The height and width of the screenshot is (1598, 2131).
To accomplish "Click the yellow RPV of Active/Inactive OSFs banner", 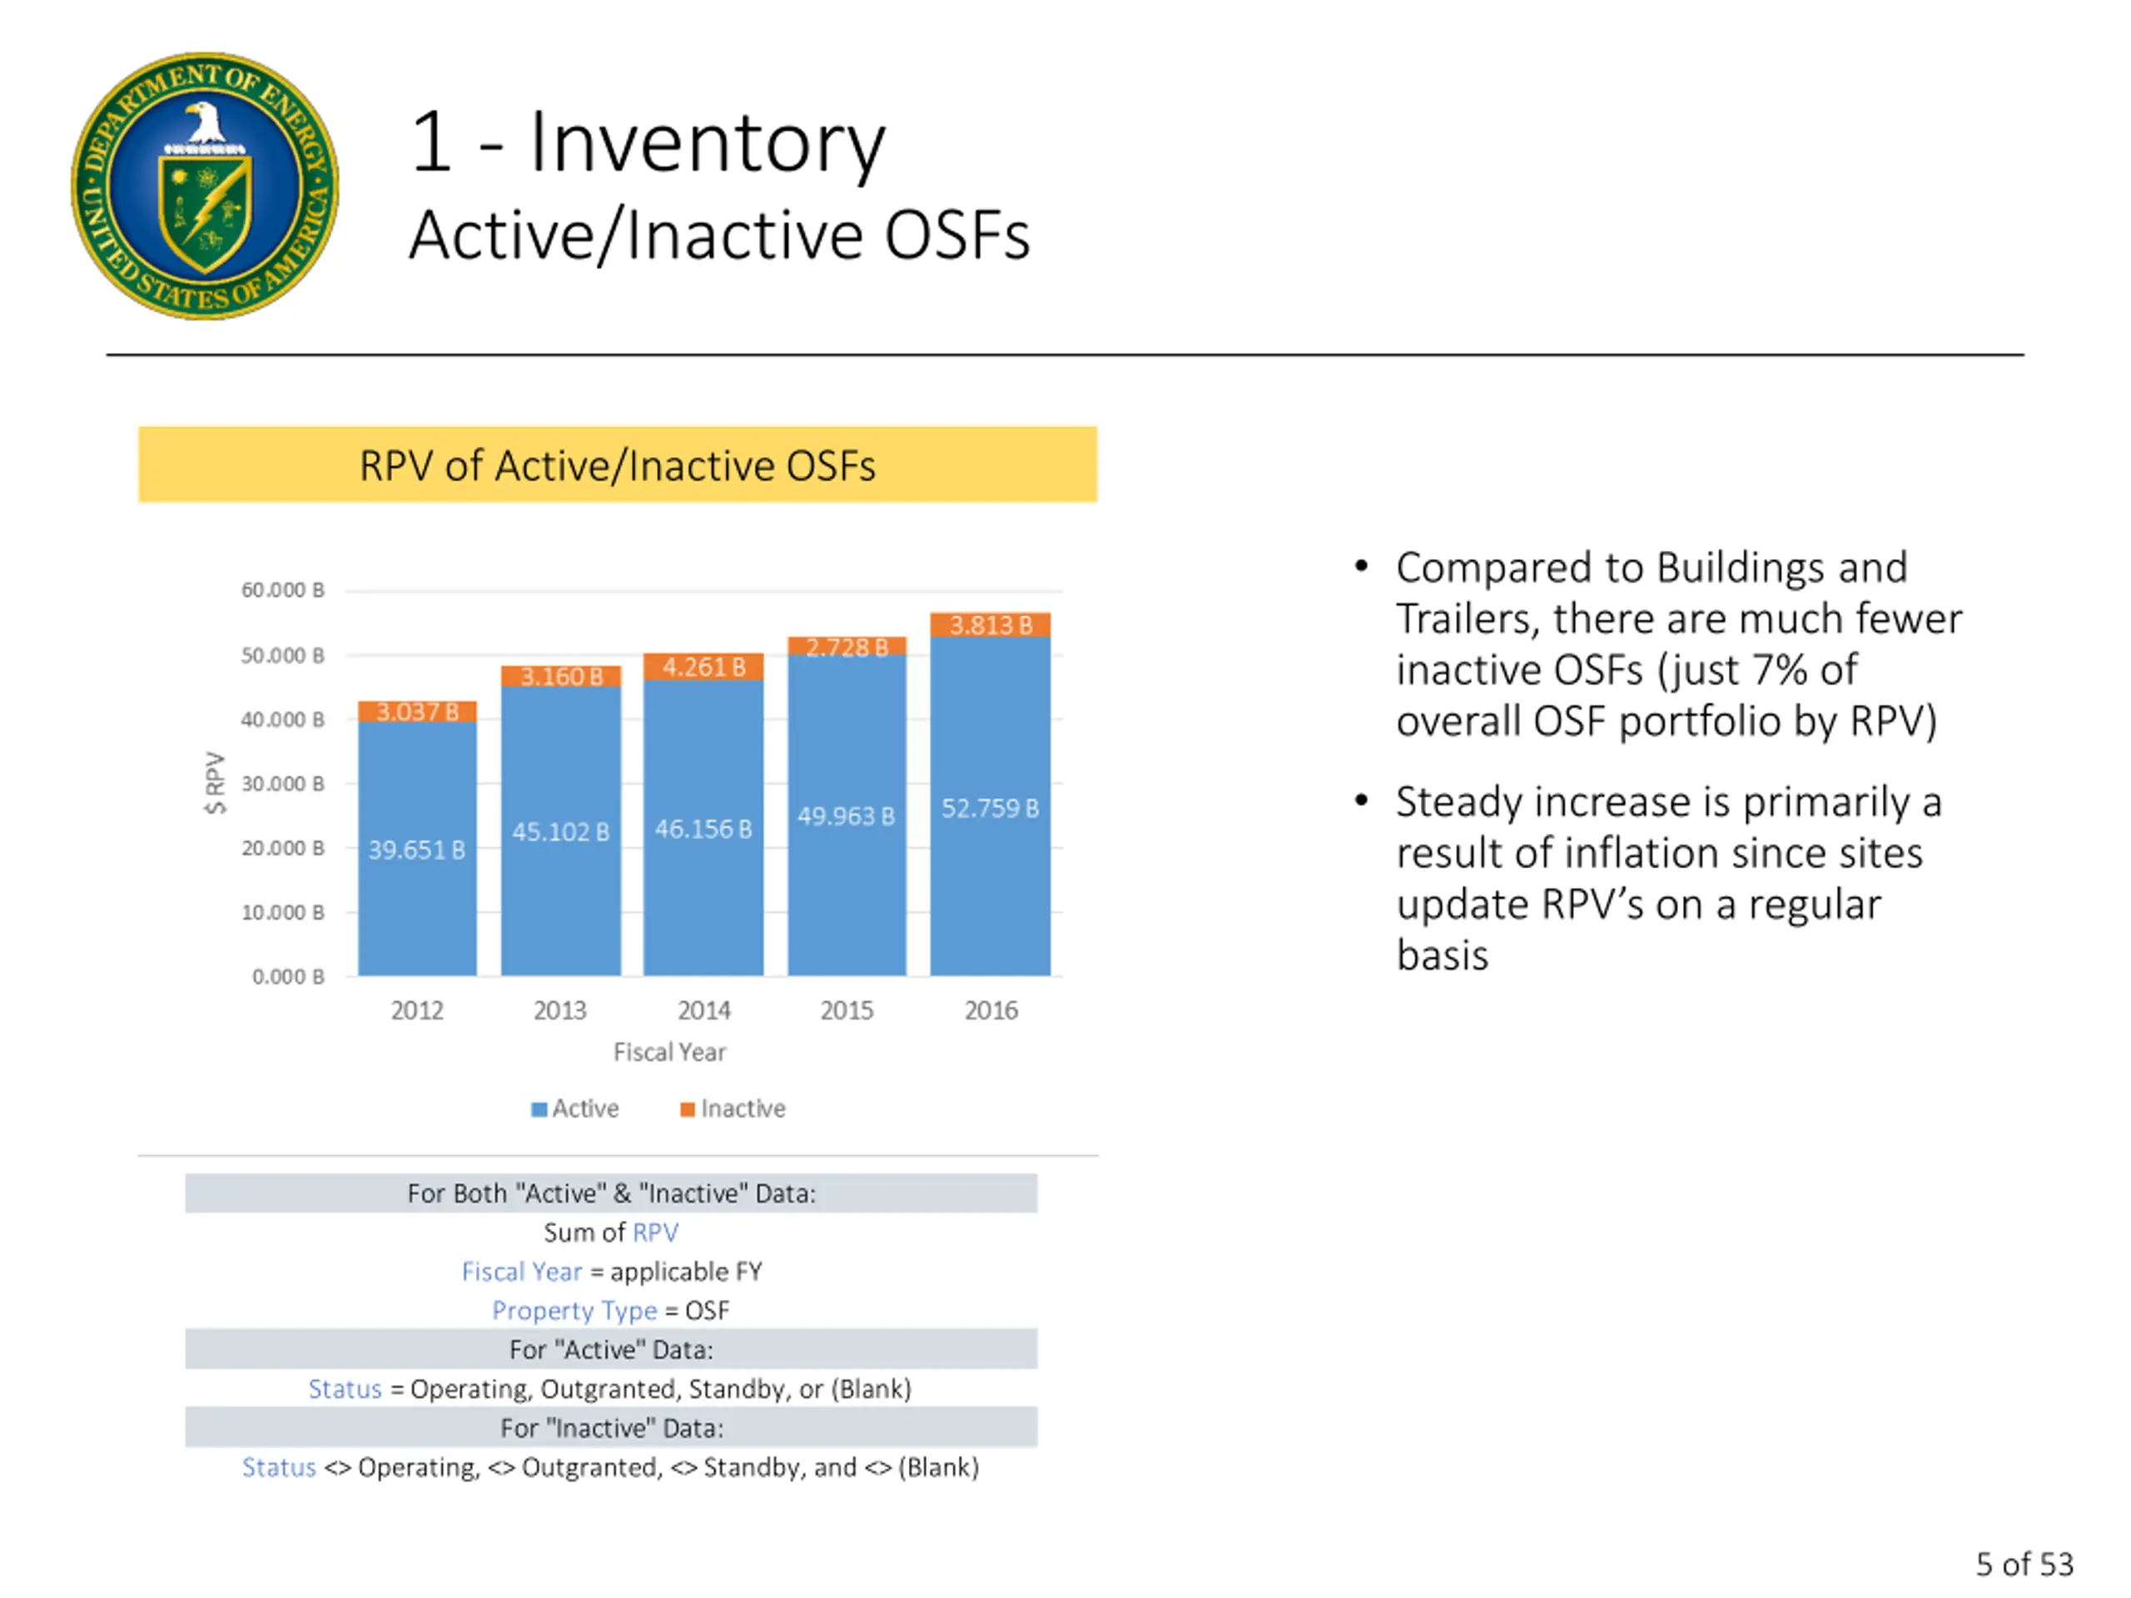I will [x=617, y=465].
